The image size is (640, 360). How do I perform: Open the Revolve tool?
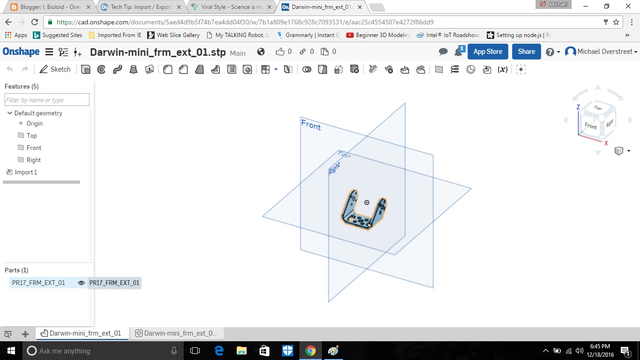(102, 69)
